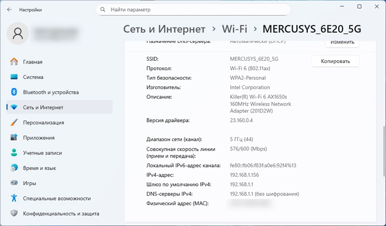Click the Bluetooth icon in sidebar

[14, 92]
